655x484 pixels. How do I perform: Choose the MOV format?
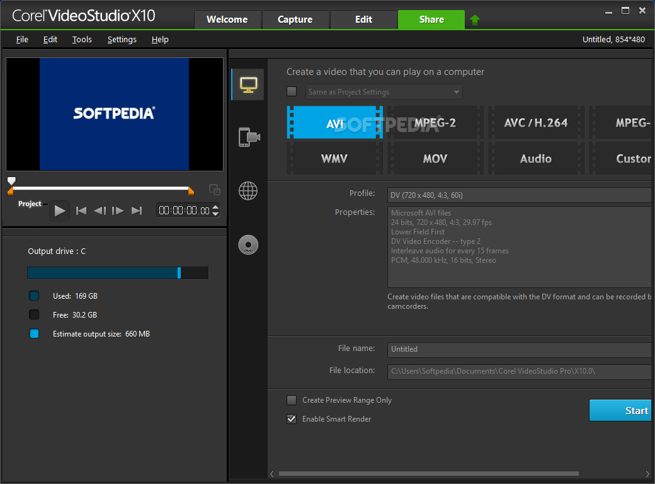[435, 158]
